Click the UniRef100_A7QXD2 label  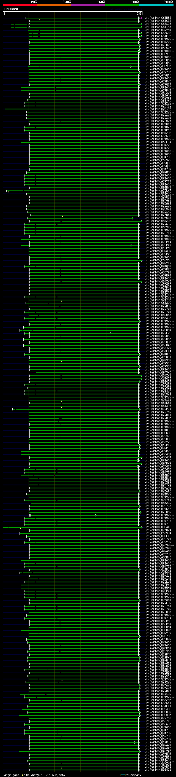pos(158,115)
